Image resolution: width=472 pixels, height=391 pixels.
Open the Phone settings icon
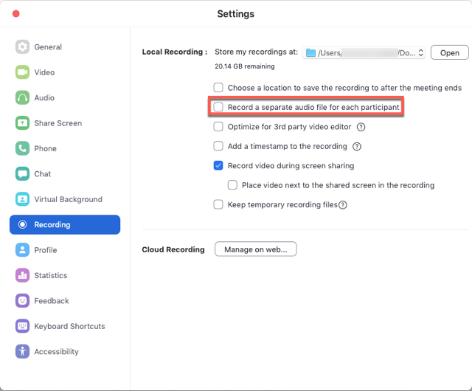point(22,148)
